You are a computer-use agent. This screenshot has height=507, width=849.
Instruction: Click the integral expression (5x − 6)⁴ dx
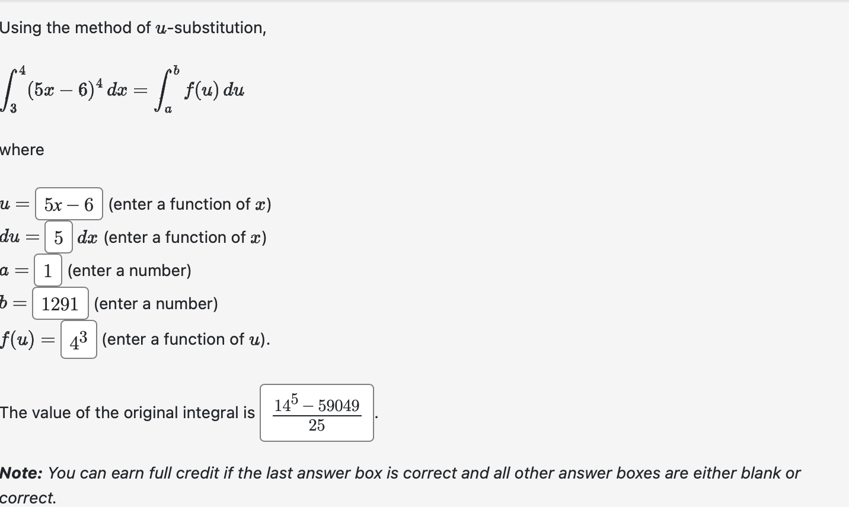pos(65,89)
